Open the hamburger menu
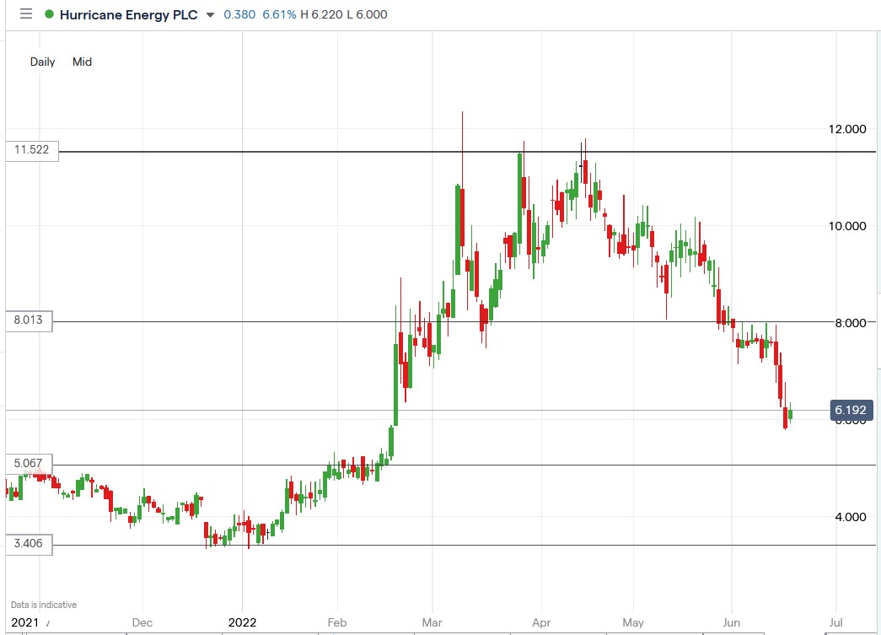The image size is (881, 635). pyautogui.click(x=25, y=14)
